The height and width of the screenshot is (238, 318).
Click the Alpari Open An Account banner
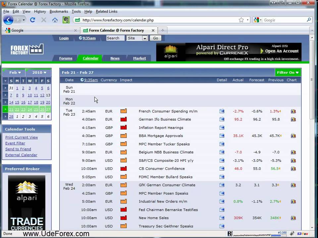(229, 52)
